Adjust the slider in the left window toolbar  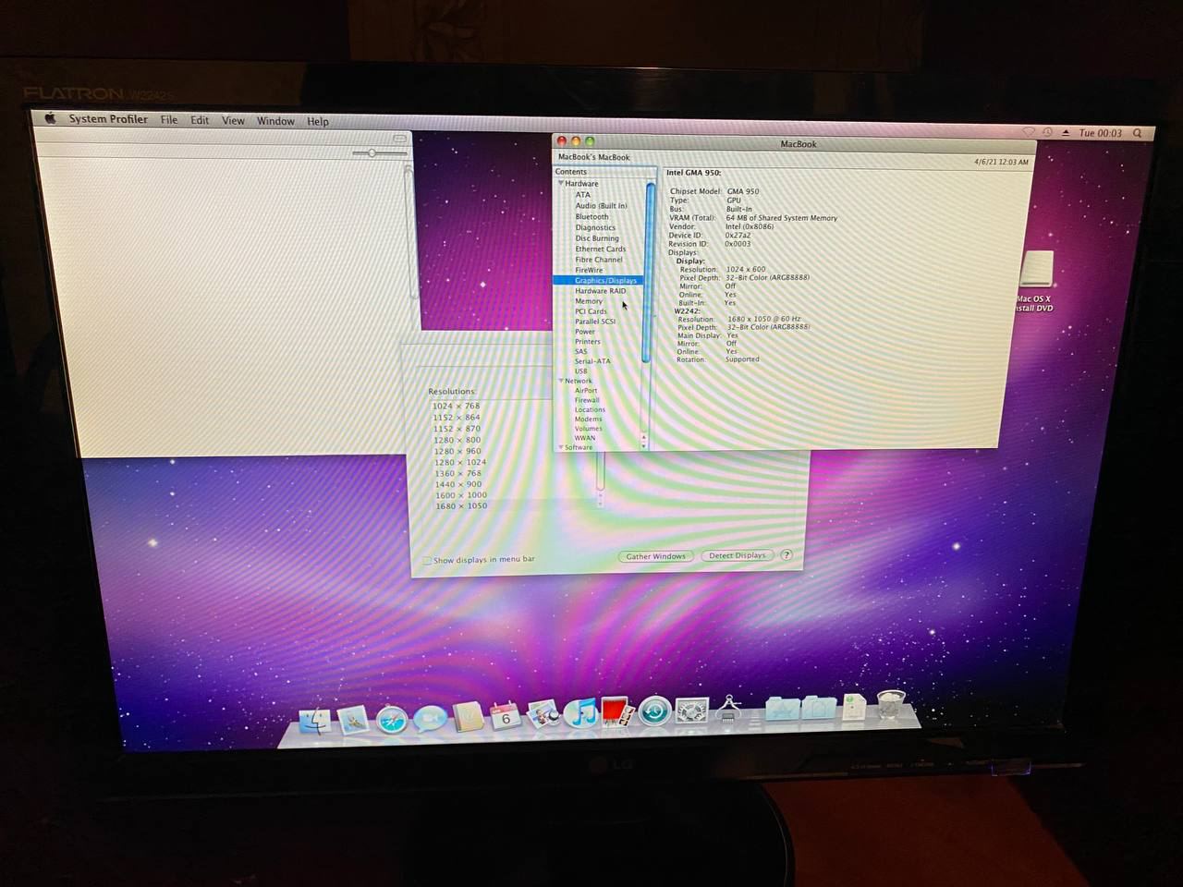(372, 152)
